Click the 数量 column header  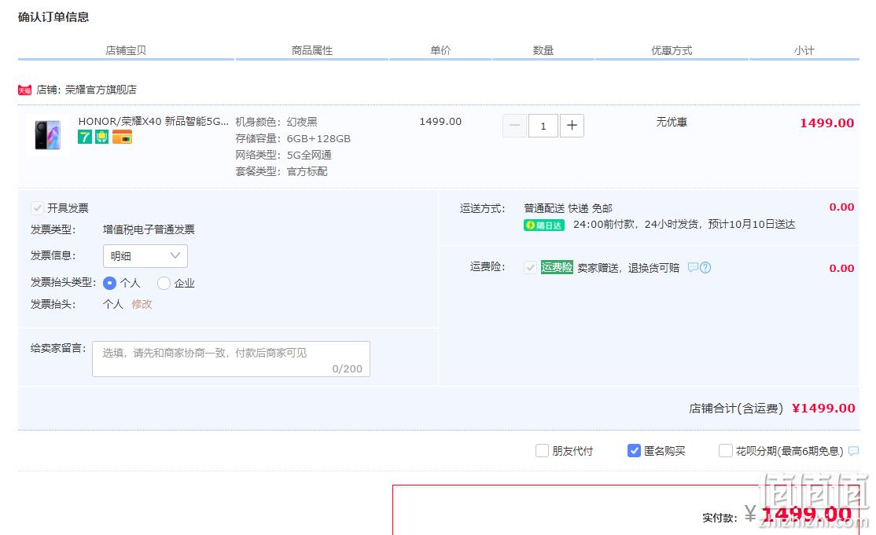(543, 50)
